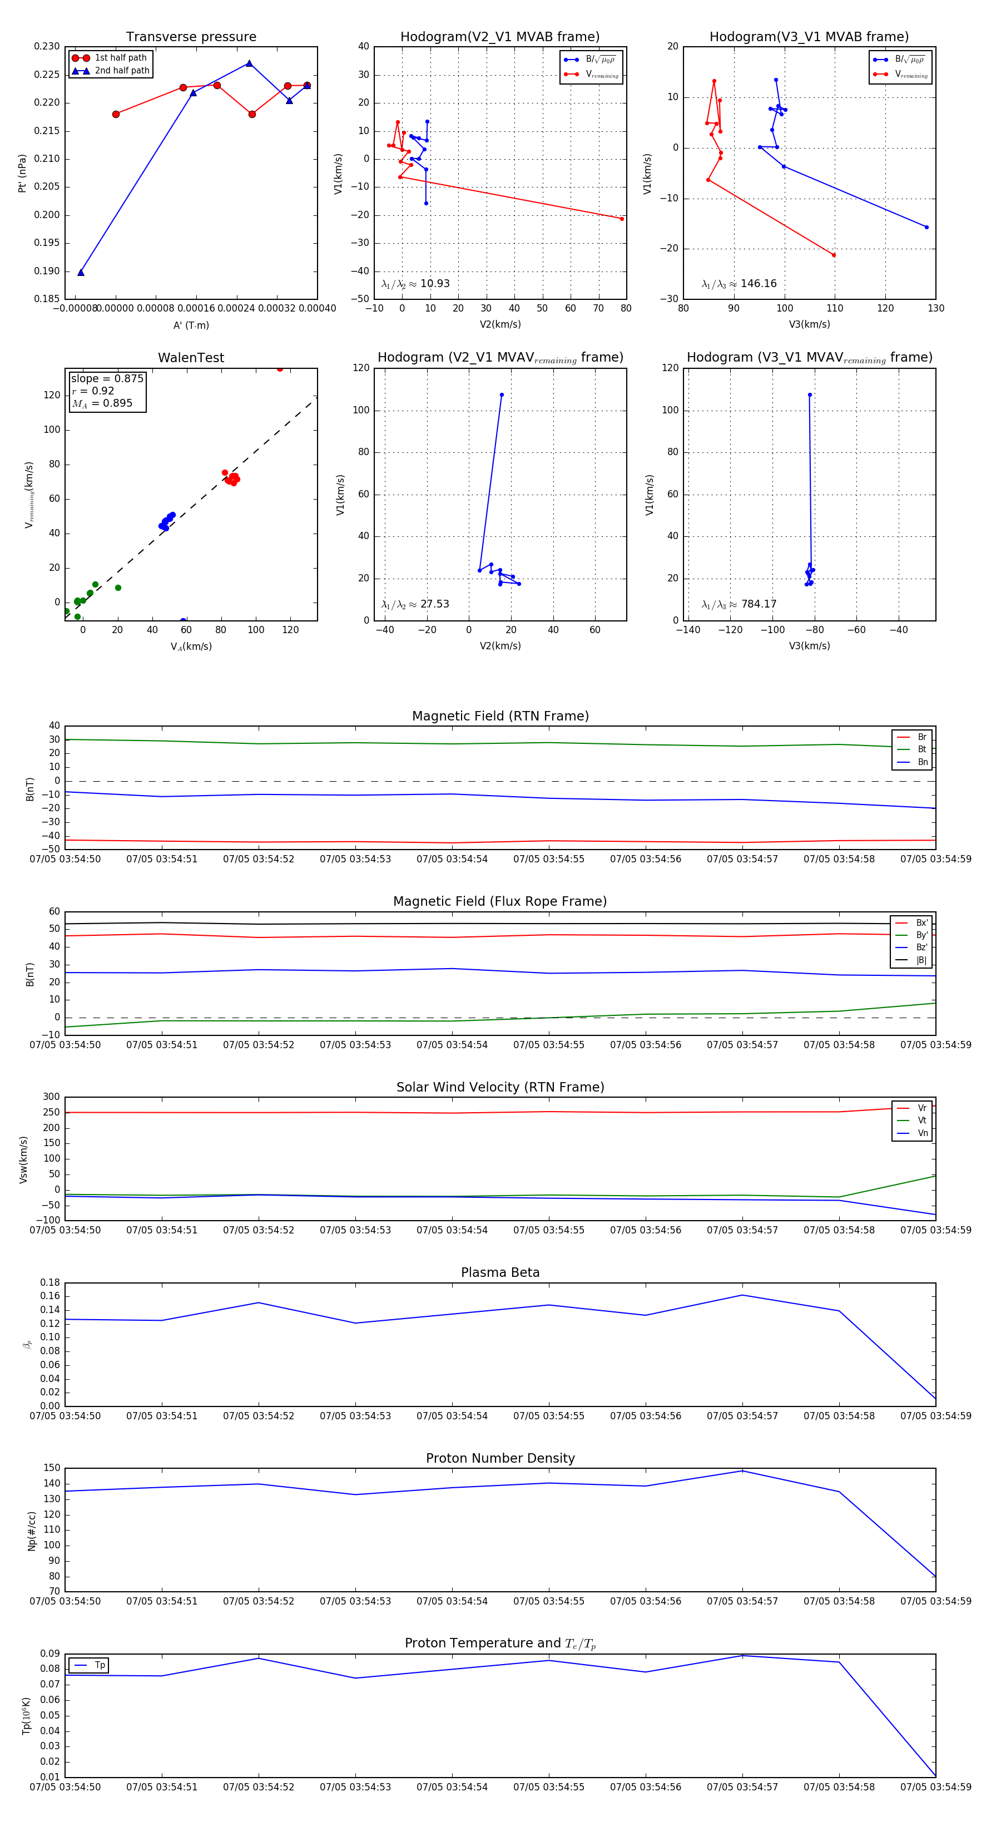Select the "By'" legend entry

pyautogui.click(x=911, y=935)
